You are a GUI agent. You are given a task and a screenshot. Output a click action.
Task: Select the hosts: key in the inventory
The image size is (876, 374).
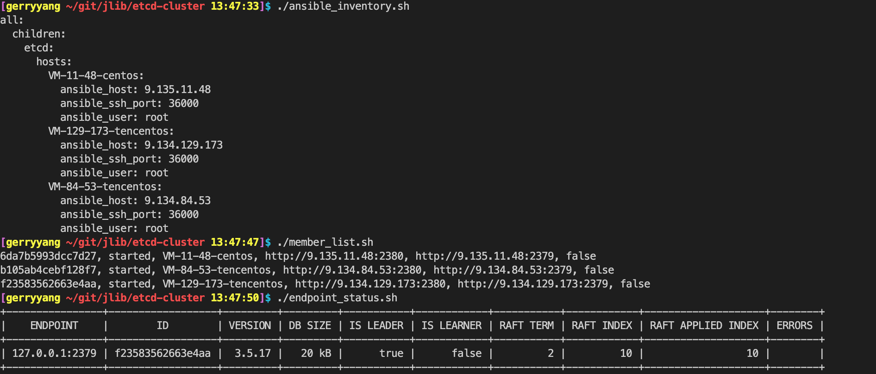point(54,62)
